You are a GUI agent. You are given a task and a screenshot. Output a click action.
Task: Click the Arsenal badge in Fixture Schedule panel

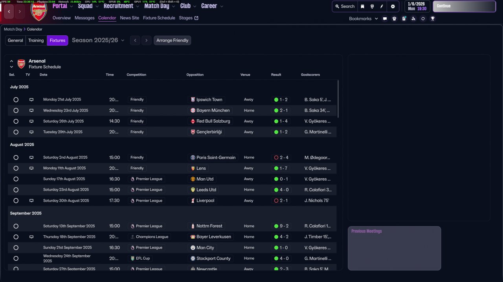pos(21,64)
